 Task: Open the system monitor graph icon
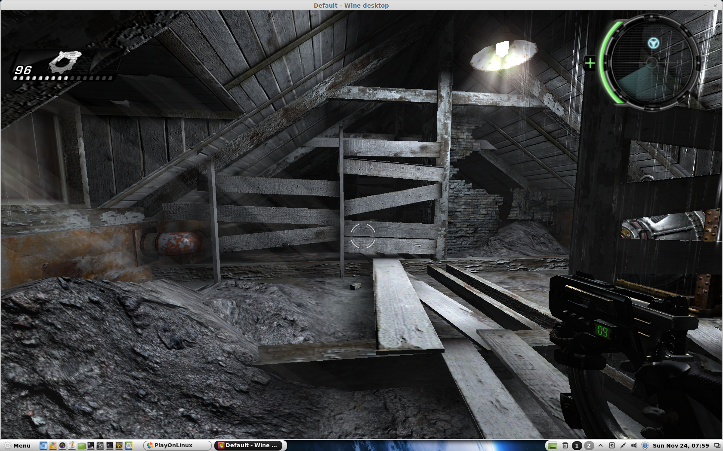pyautogui.click(x=119, y=445)
